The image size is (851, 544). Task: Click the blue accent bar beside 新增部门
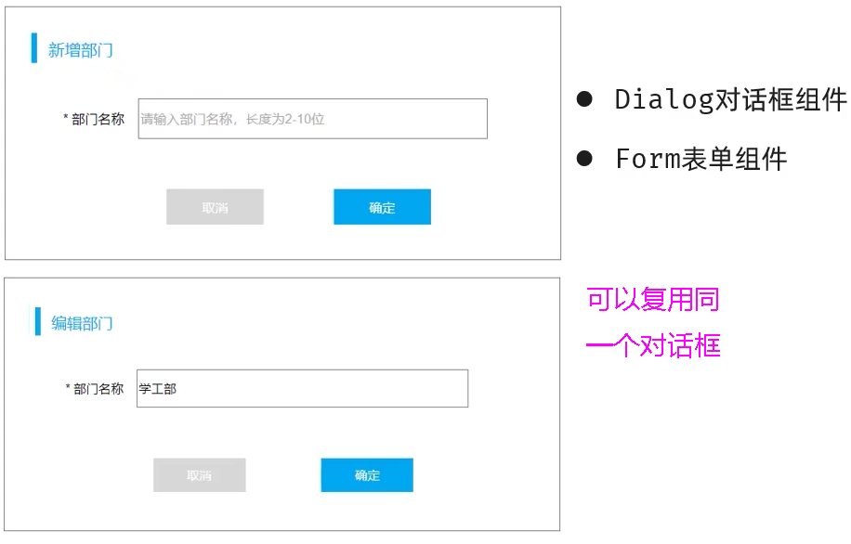coord(34,48)
